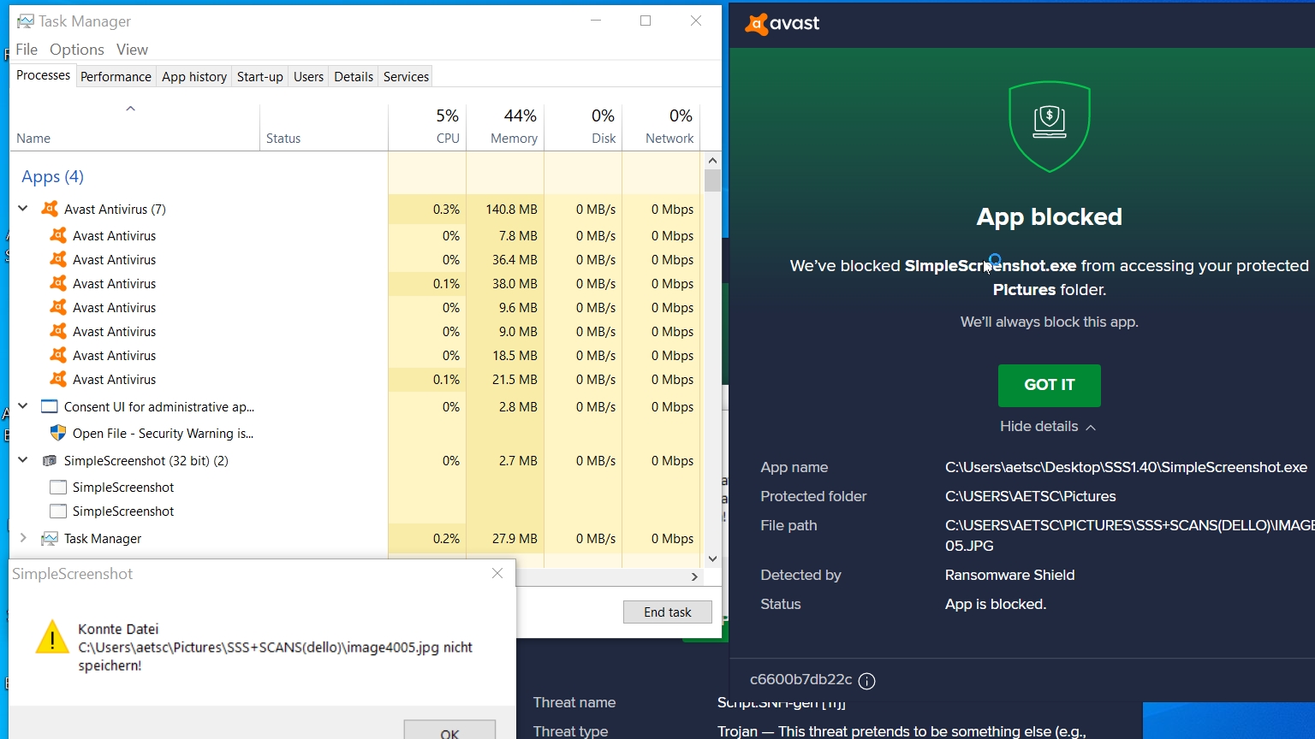Click the Avast logo in the popup header
1315x739 pixels.
coord(782,24)
